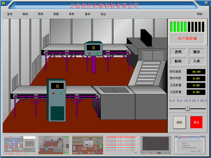This screenshot has width=211, height=158.
Task: Click the speed slider handle
Action: click(188, 109)
